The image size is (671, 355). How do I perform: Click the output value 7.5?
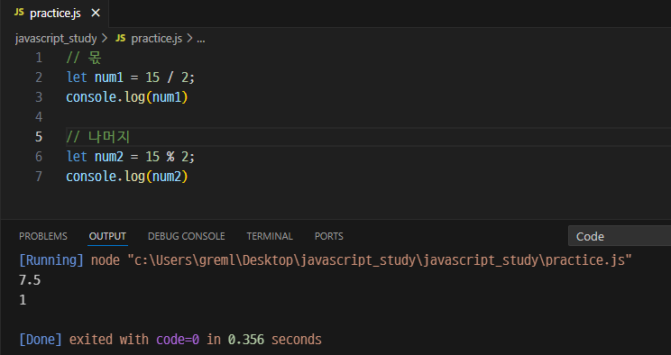tap(30, 280)
